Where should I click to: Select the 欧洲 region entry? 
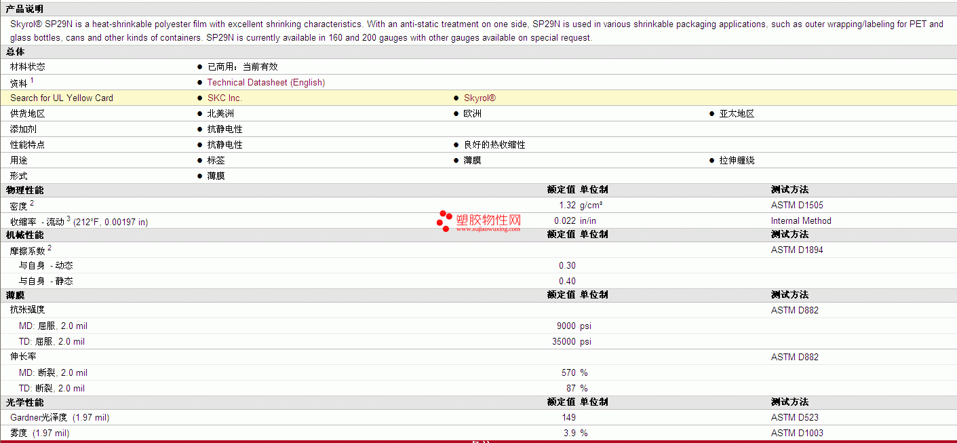pyautogui.click(x=473, y=114)
